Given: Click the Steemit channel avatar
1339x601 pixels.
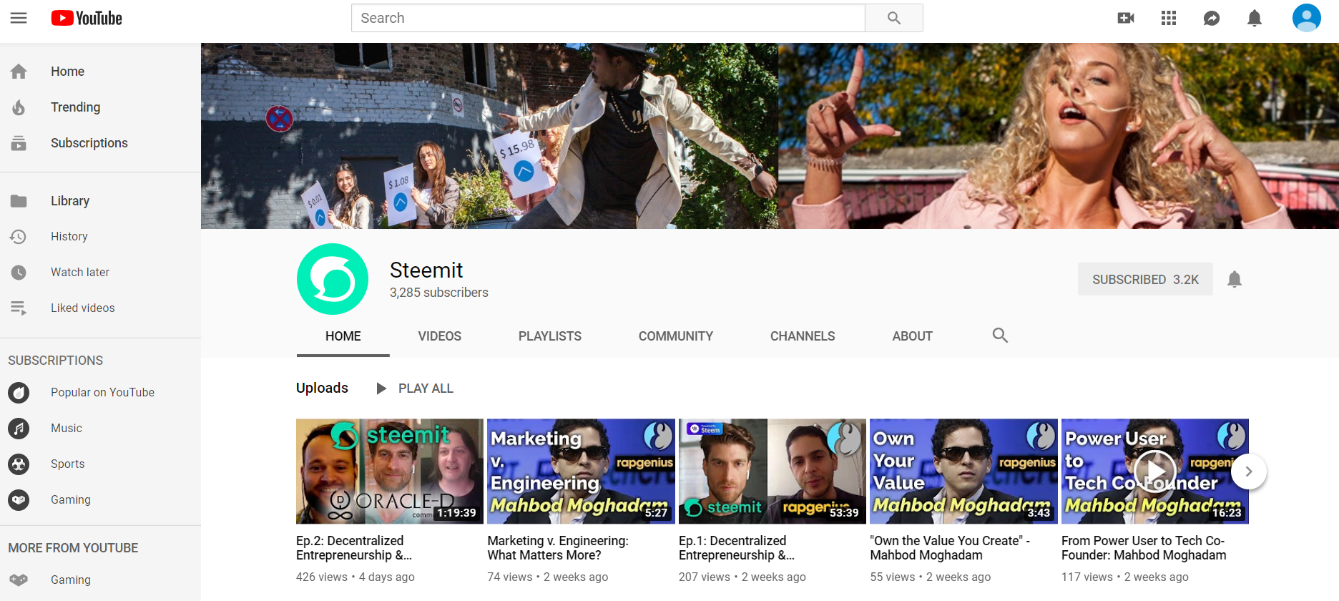Looking at the screenshot, I should (x=333, y=279).
